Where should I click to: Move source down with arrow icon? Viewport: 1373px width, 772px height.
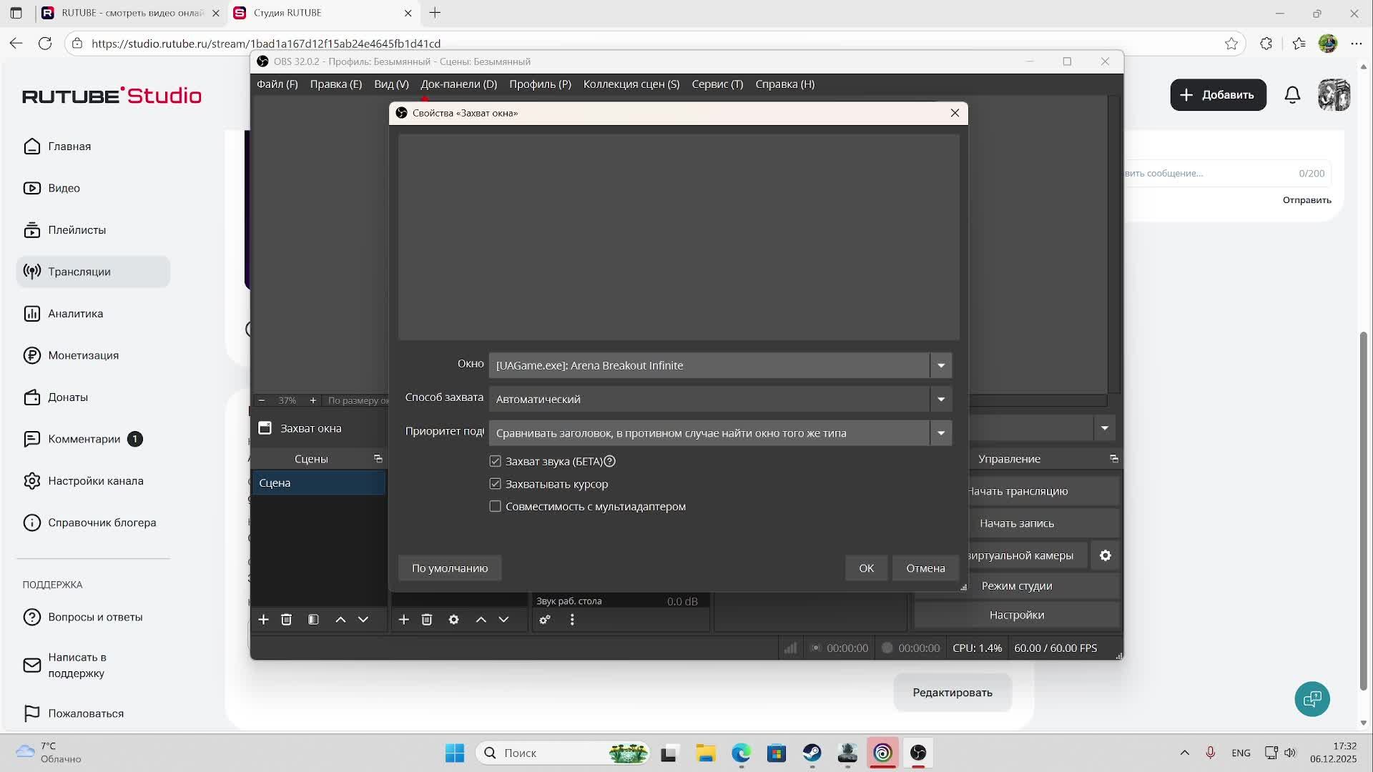click(x=503, y=620)
